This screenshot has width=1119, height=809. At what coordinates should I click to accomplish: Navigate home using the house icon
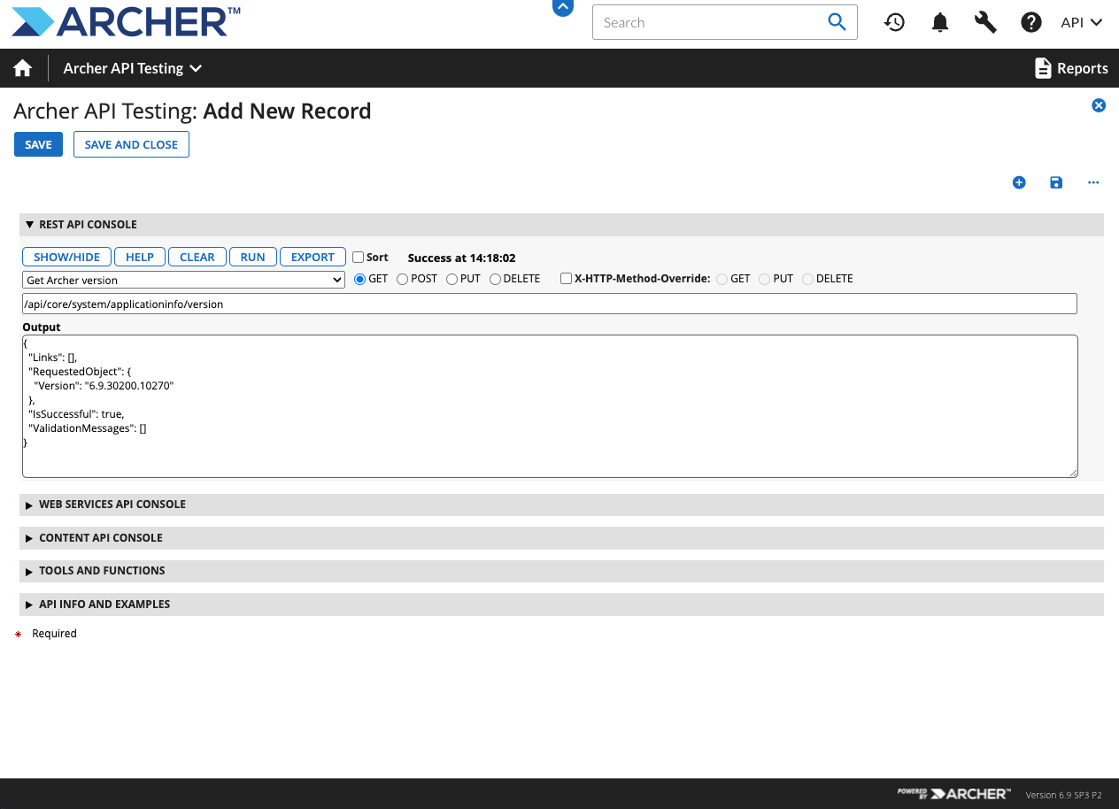pos(22,67)
